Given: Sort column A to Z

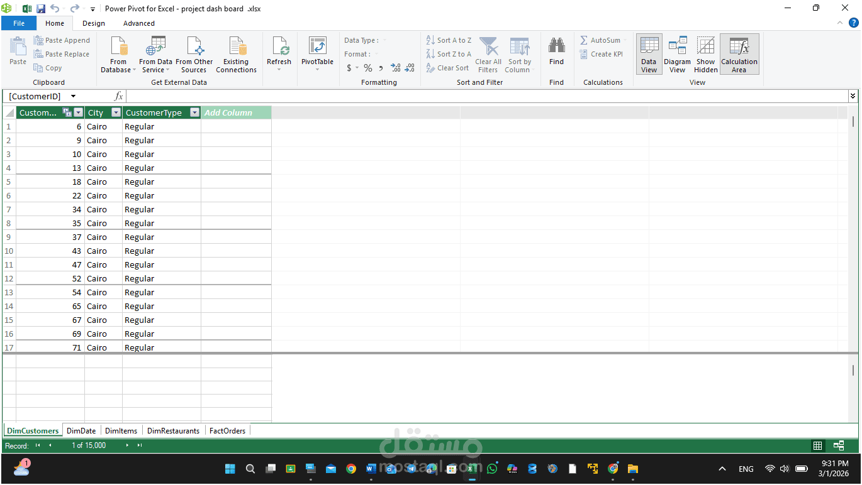Looking at the screenshot, I should (449, 40).
